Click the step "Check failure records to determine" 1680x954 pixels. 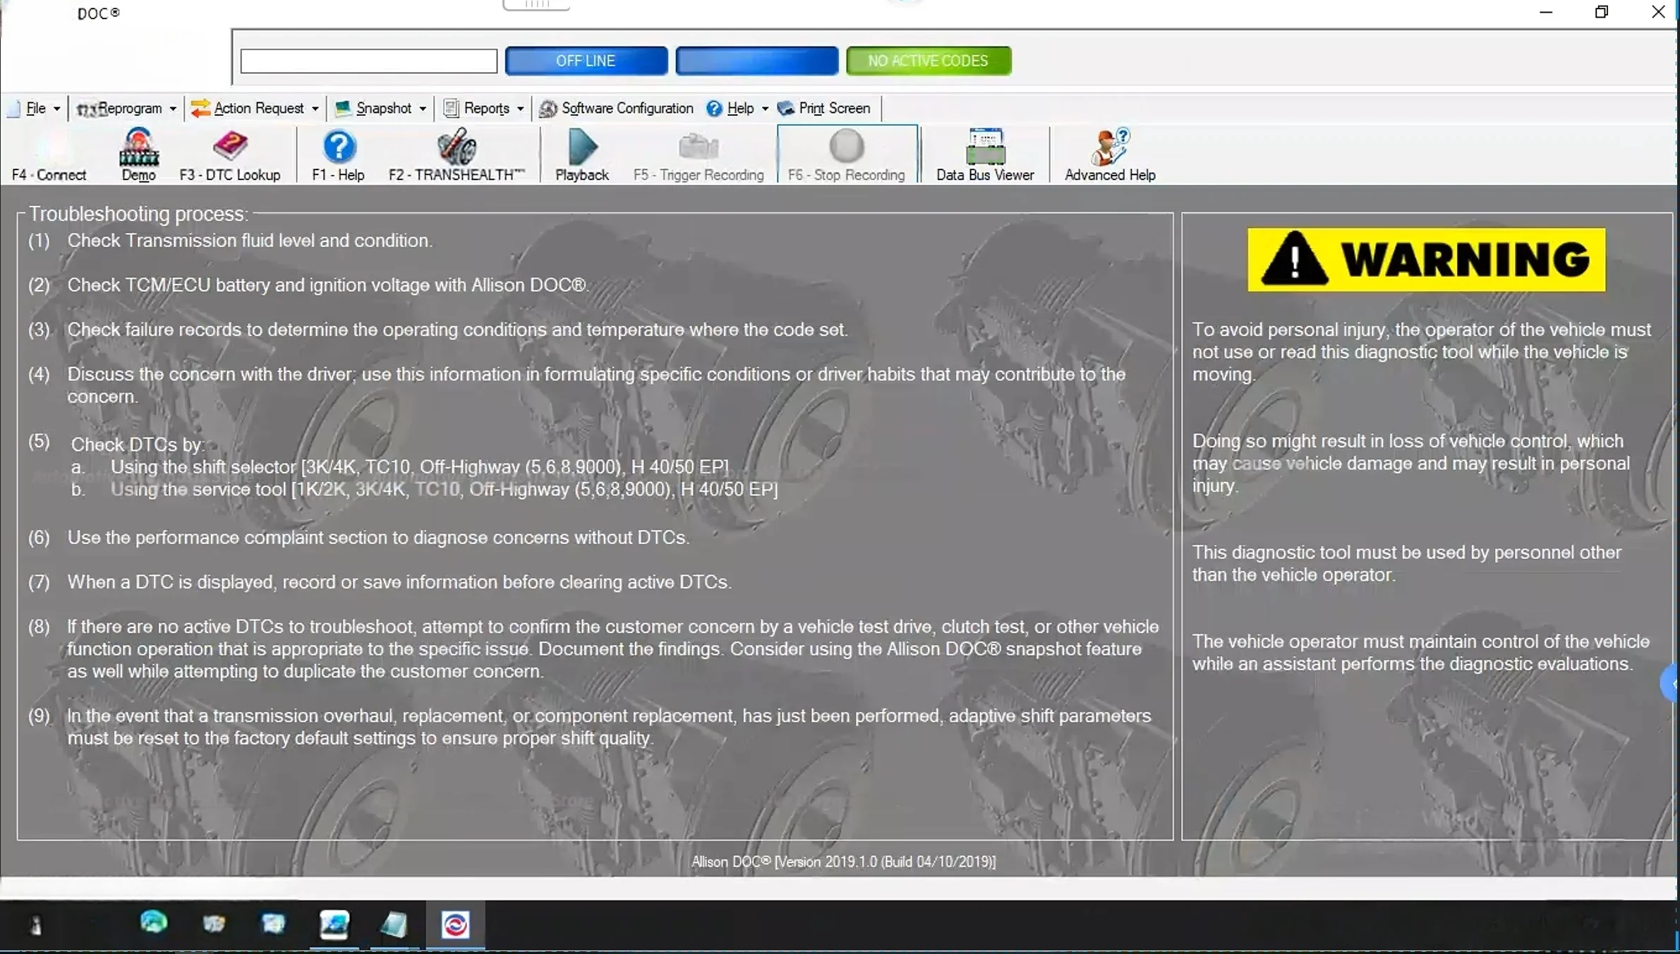tap(457, 330)
